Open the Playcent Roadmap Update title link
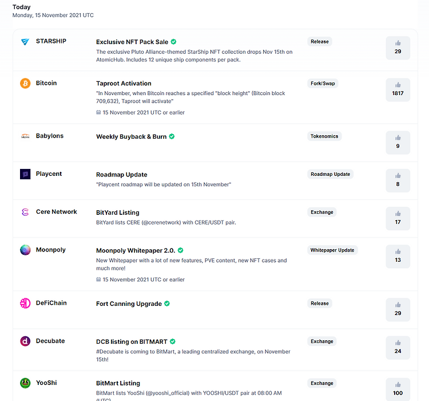429x401 pixels. 122,175
